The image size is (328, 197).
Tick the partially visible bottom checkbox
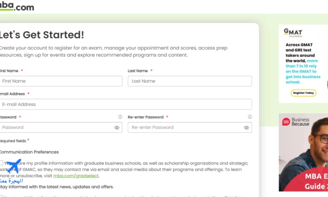tap(1, 196)
